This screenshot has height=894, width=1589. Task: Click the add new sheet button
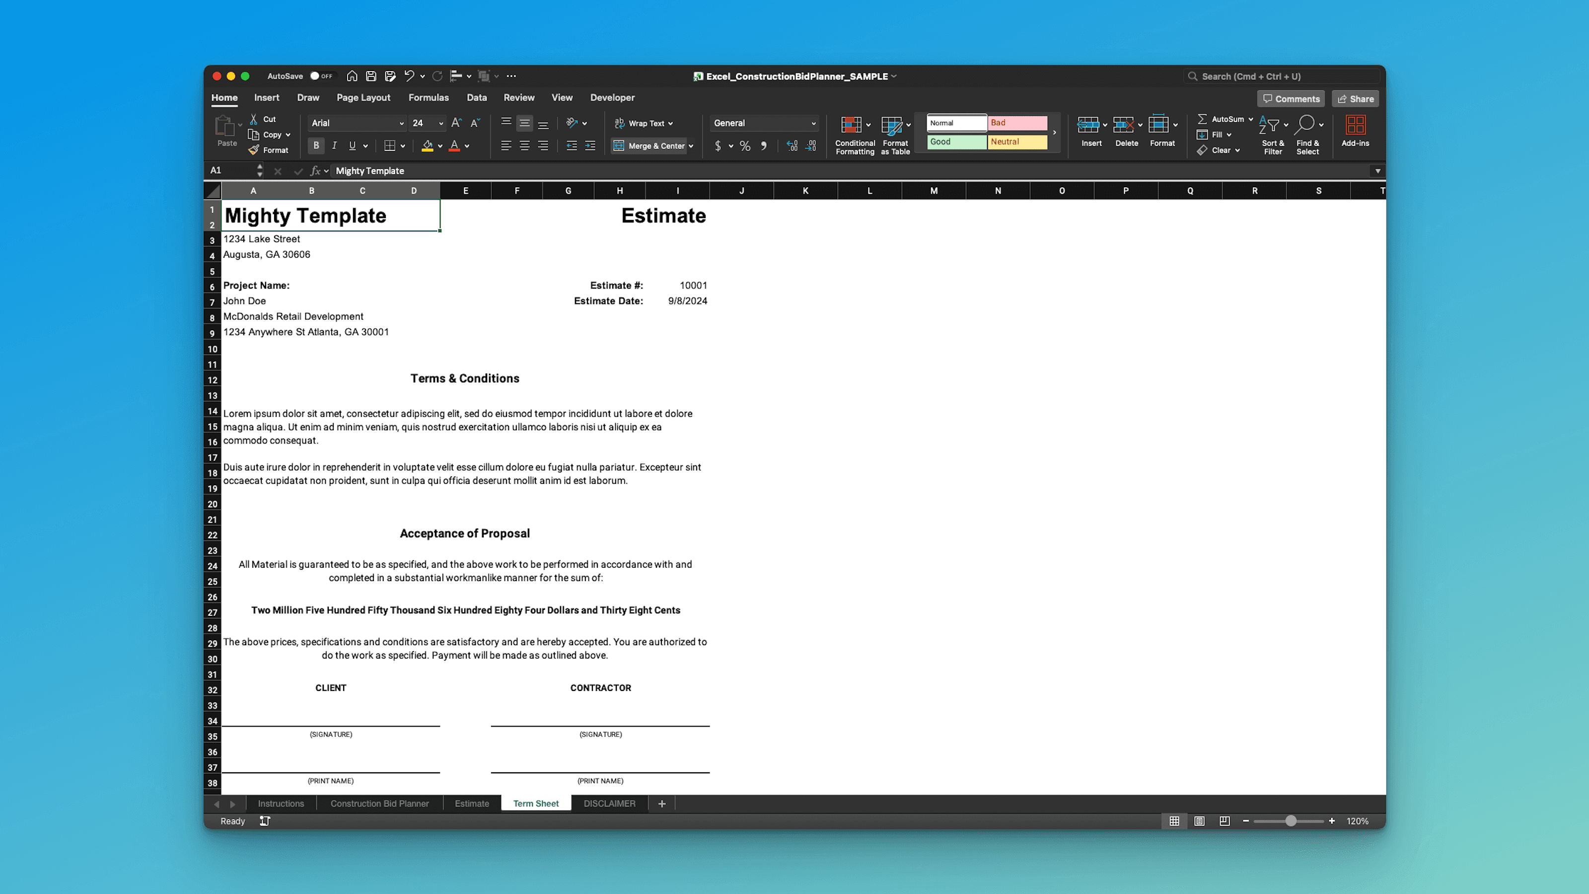tap(661, 803)
